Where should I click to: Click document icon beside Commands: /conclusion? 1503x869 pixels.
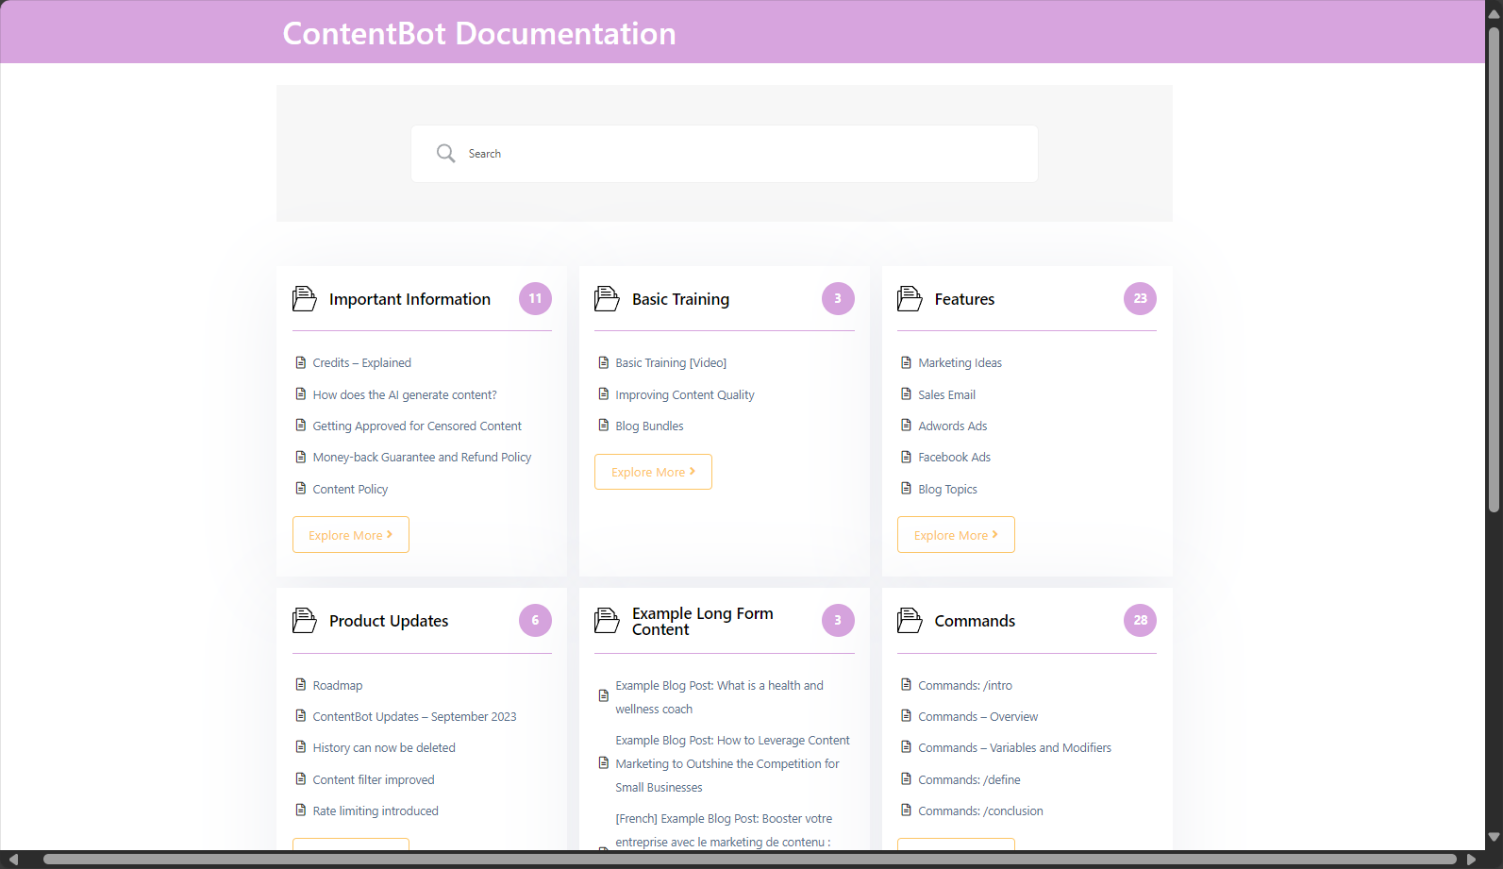[x=907, y=810]
